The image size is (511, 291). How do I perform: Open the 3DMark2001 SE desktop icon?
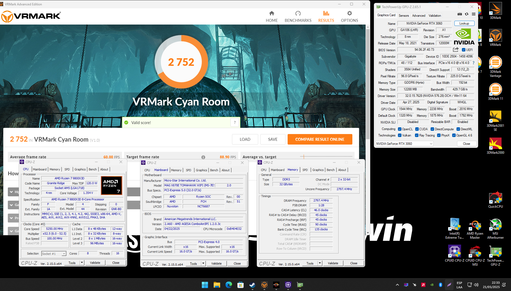[495, 121]
